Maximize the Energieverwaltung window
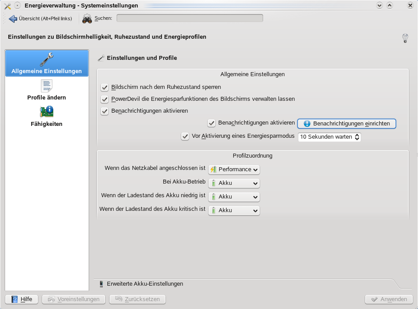 390,5
